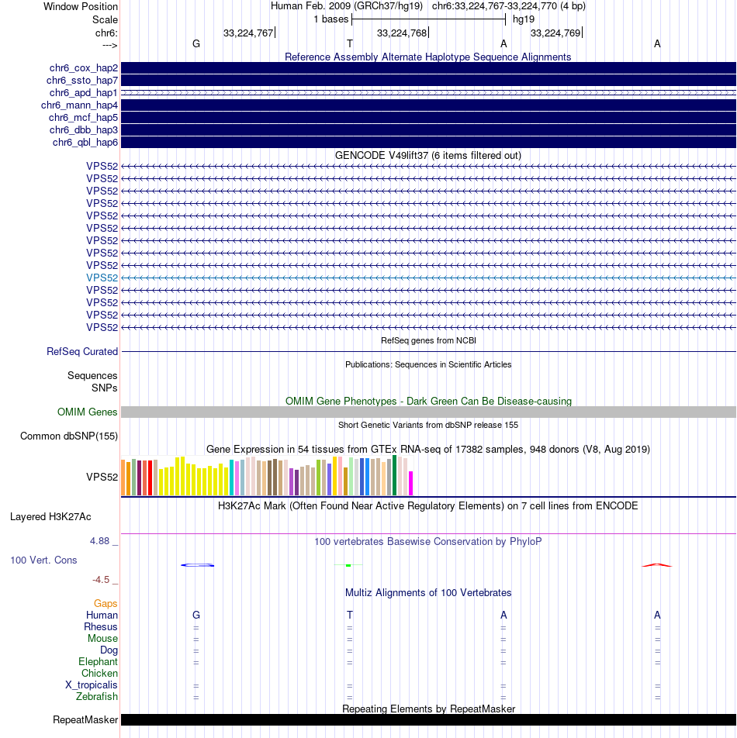
Task: Click the Mouse species label
Action: pos(102,639)
